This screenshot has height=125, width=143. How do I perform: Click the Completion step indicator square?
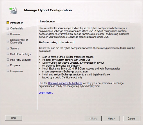coord(8,71)
